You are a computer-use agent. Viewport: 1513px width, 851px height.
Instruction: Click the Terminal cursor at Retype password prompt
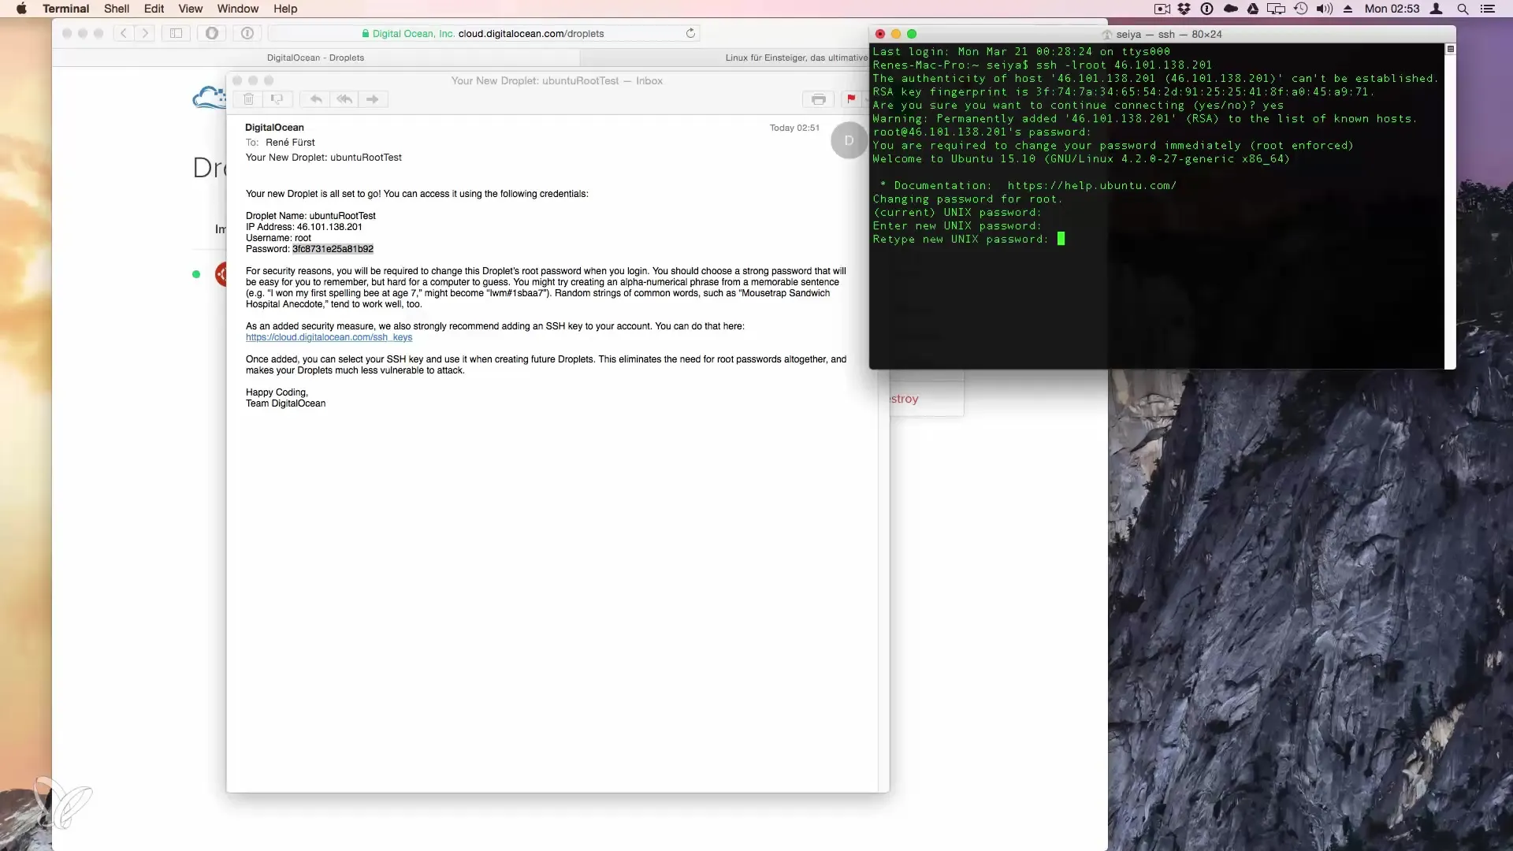[1061, 239]
